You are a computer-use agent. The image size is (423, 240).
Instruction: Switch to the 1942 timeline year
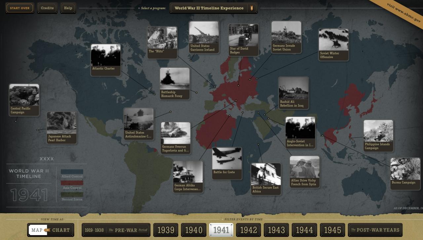249,230
